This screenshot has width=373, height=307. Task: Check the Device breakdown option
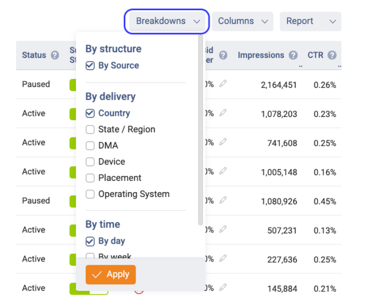[x=90, y=162]
